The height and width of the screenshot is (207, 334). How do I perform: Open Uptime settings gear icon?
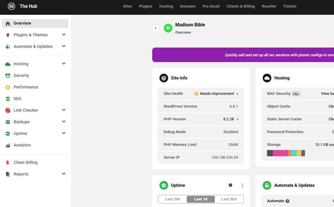[230, 185]
